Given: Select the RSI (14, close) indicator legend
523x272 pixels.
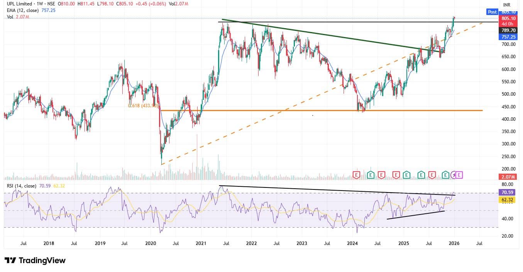Looking at the screenshot, I should [x=21, y=186].
